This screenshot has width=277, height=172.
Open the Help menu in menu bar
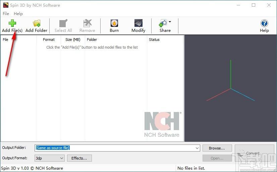tap(18, 14)
